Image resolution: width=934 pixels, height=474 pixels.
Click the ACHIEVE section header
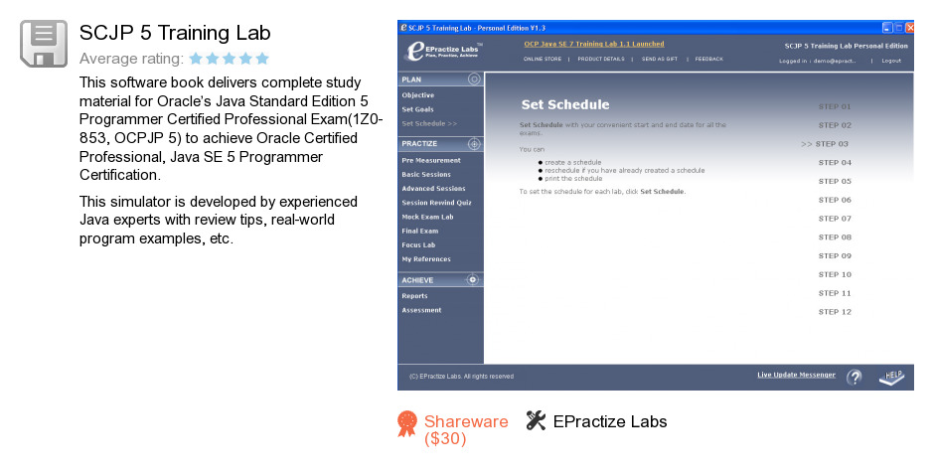[440, 280]
